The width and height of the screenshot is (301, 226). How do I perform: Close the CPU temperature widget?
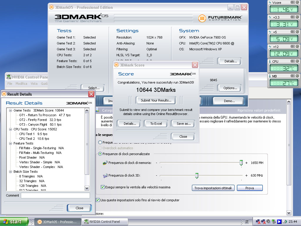tap(297, 61)
